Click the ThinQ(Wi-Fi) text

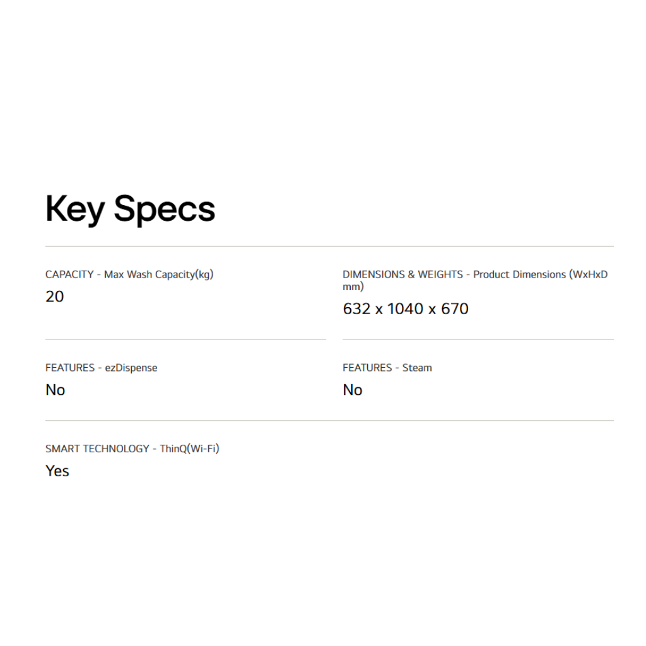tap(189, 449)
